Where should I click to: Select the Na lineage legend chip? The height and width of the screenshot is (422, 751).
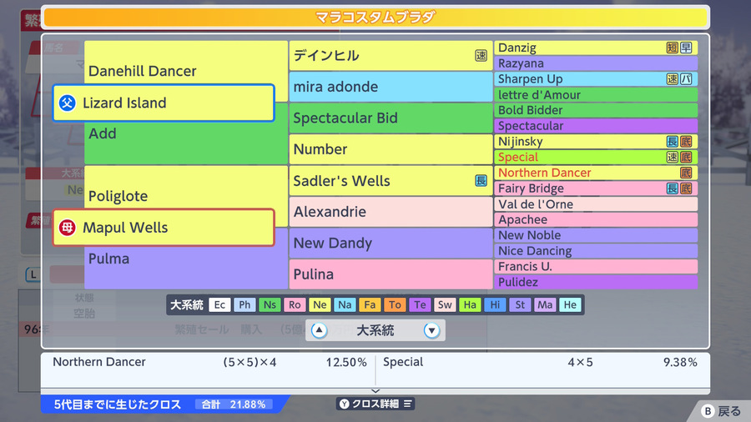pyautogui.click(x=345, y=304)
